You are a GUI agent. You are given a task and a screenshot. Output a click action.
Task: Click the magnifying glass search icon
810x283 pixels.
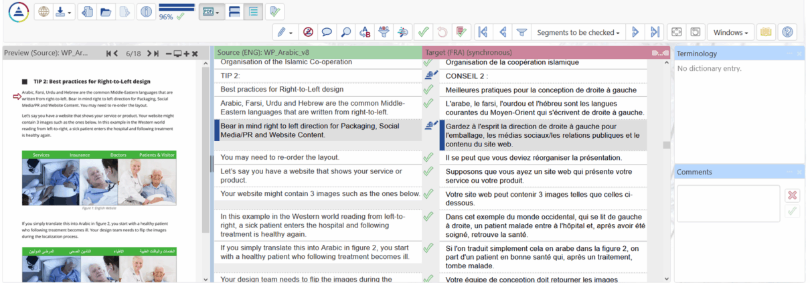[x=345, y=32]
